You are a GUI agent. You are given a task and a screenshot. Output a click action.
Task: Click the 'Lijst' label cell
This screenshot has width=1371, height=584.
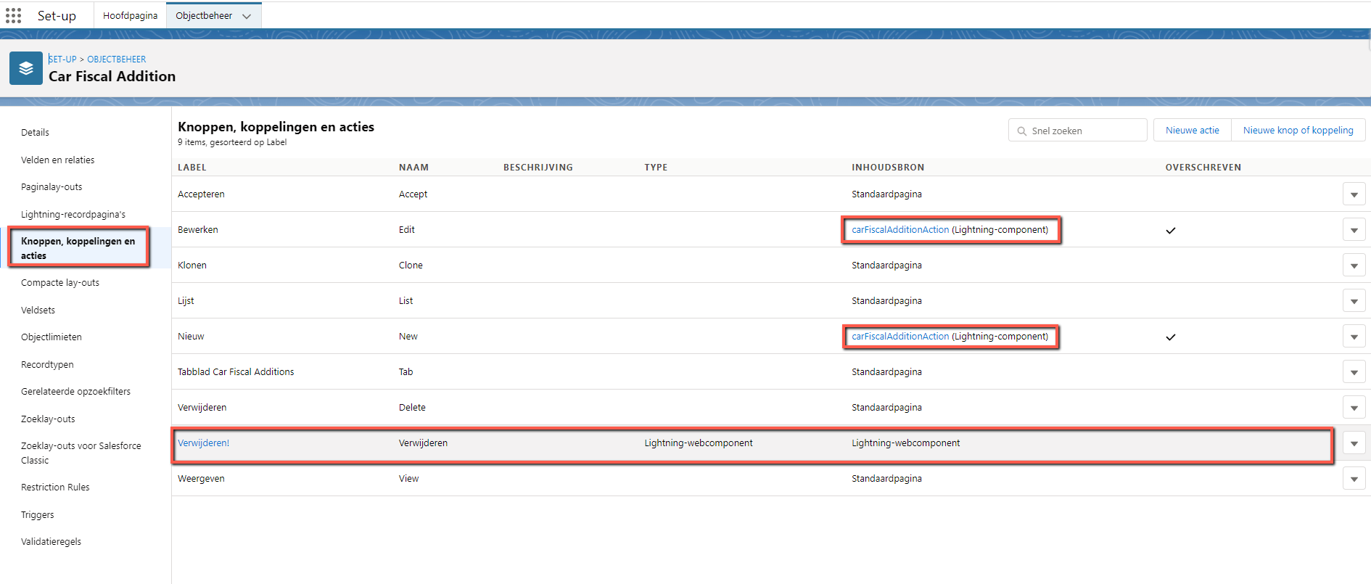coord(186,300)
